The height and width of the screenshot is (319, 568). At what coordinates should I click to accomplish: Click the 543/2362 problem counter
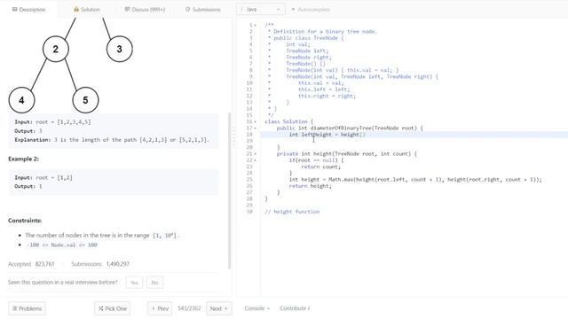click(x=189, y=308)
